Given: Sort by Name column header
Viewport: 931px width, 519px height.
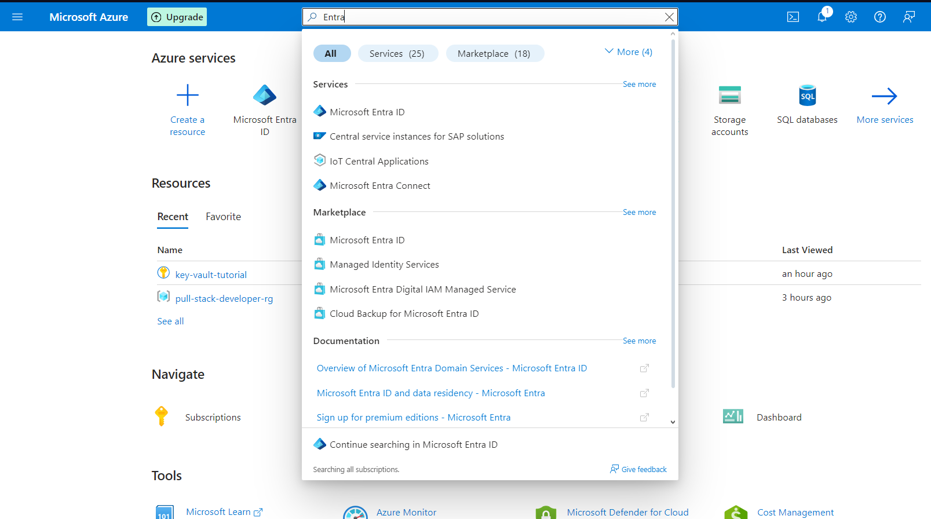Looking at the screenshot, I should 170,250.
